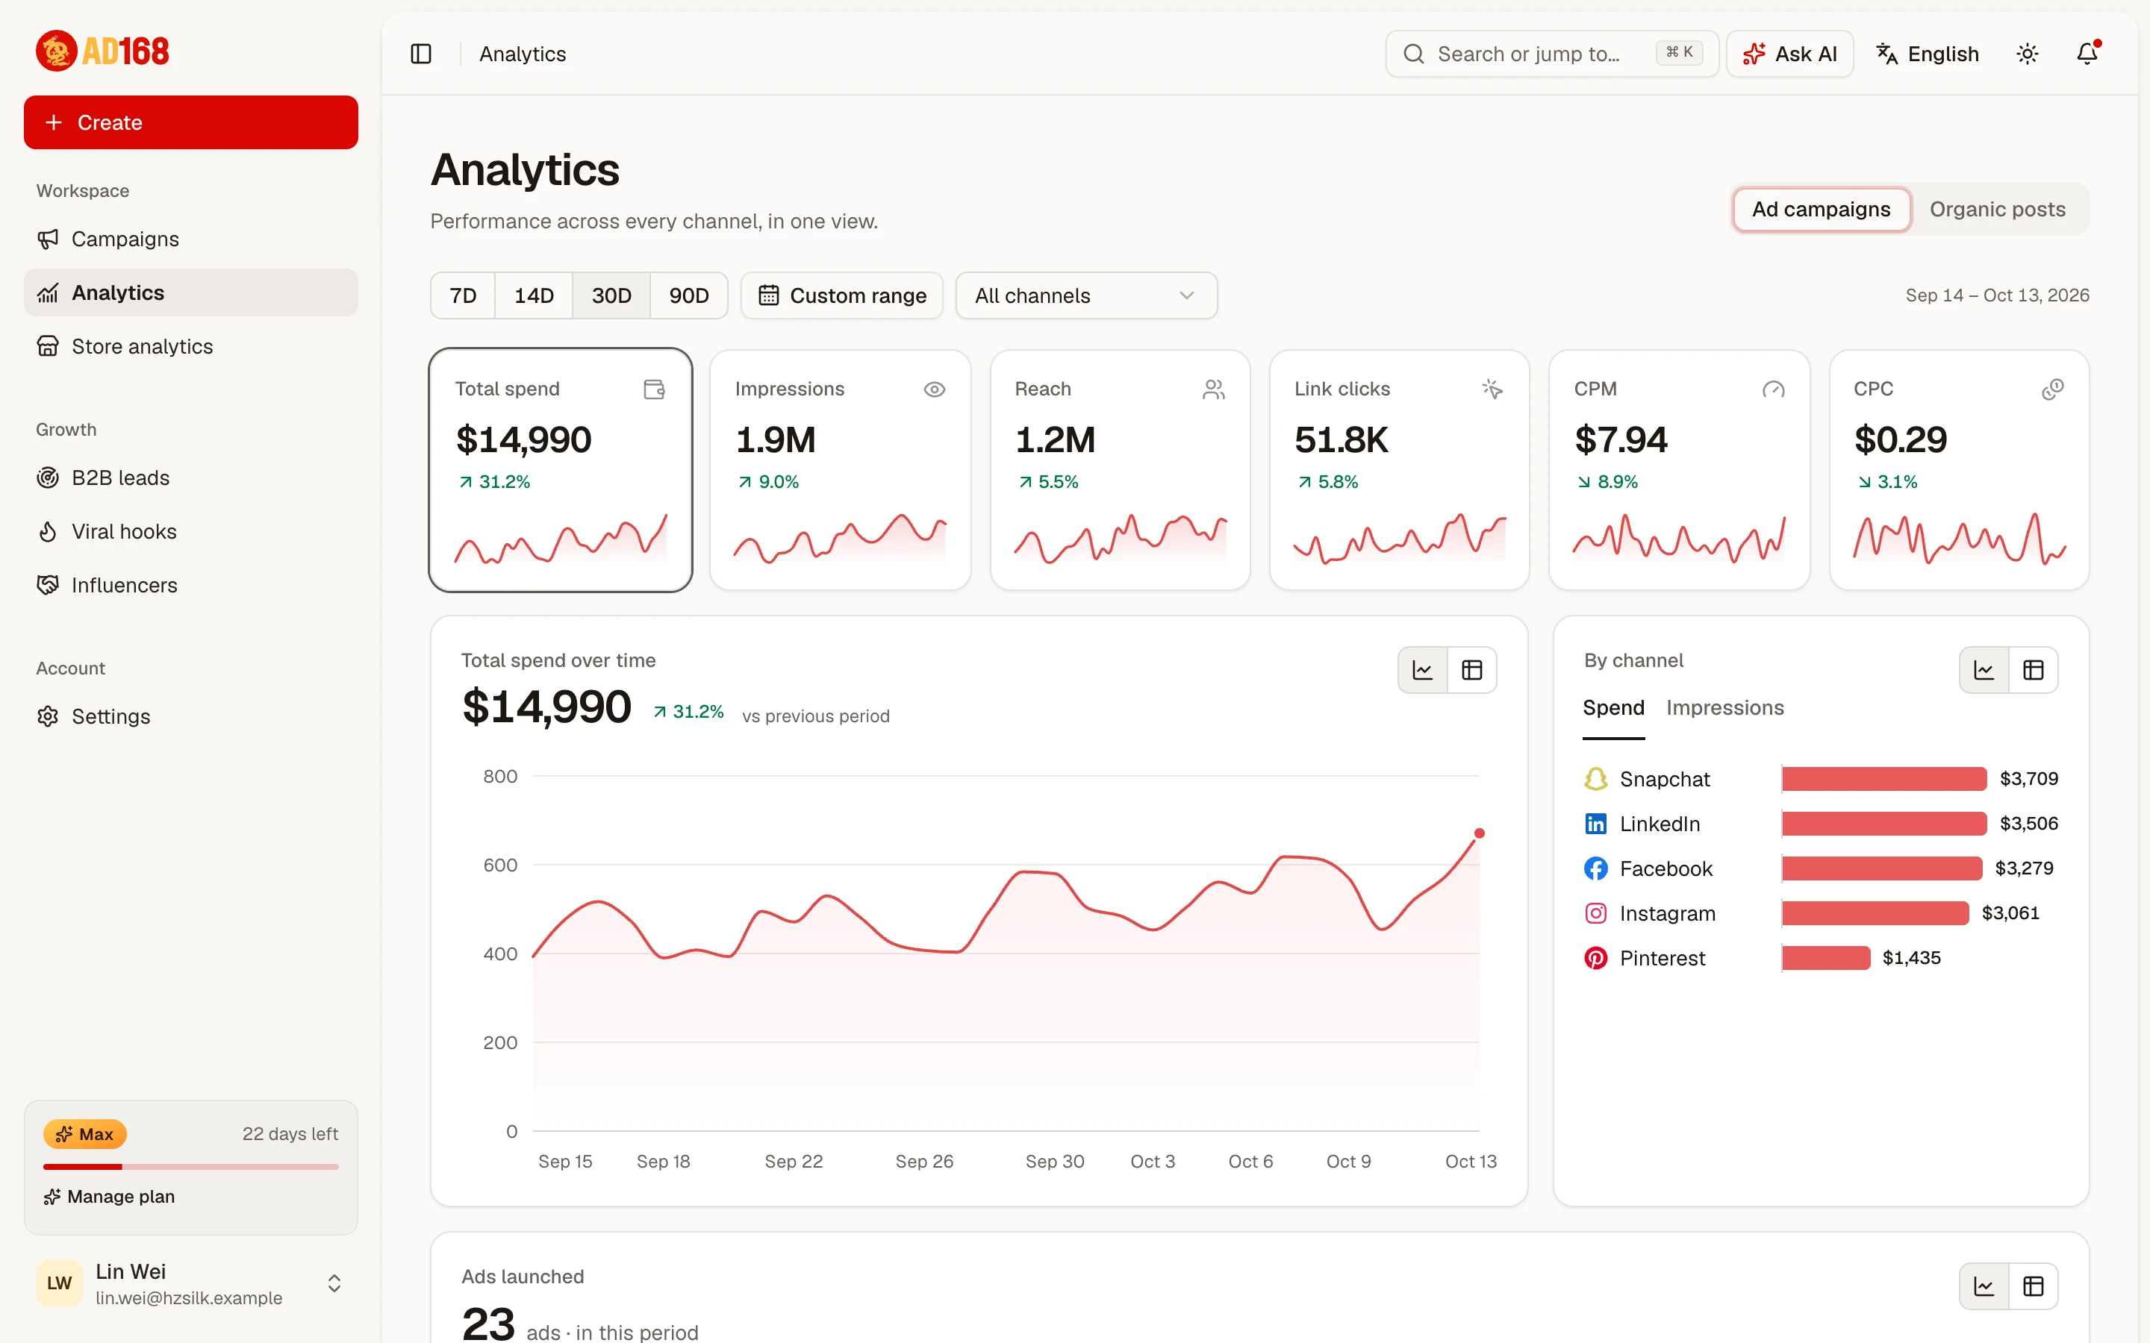Viewport: 2150px width, 1343px height.
Task: Switch Ads launched to table view
Action: [2034, 1286]
